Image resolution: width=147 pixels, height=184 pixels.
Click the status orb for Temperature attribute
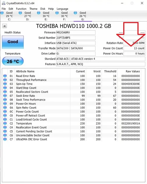coord(5,123)
